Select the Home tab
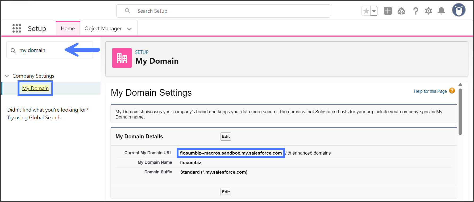The width and height of the screenshot is (474, 202). [68, 28]
